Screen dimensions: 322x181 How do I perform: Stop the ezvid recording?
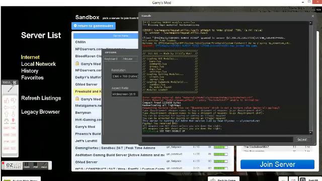pos(35,165)
